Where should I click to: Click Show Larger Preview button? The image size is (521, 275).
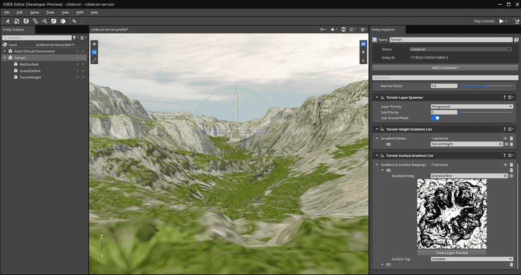(451, 253)
